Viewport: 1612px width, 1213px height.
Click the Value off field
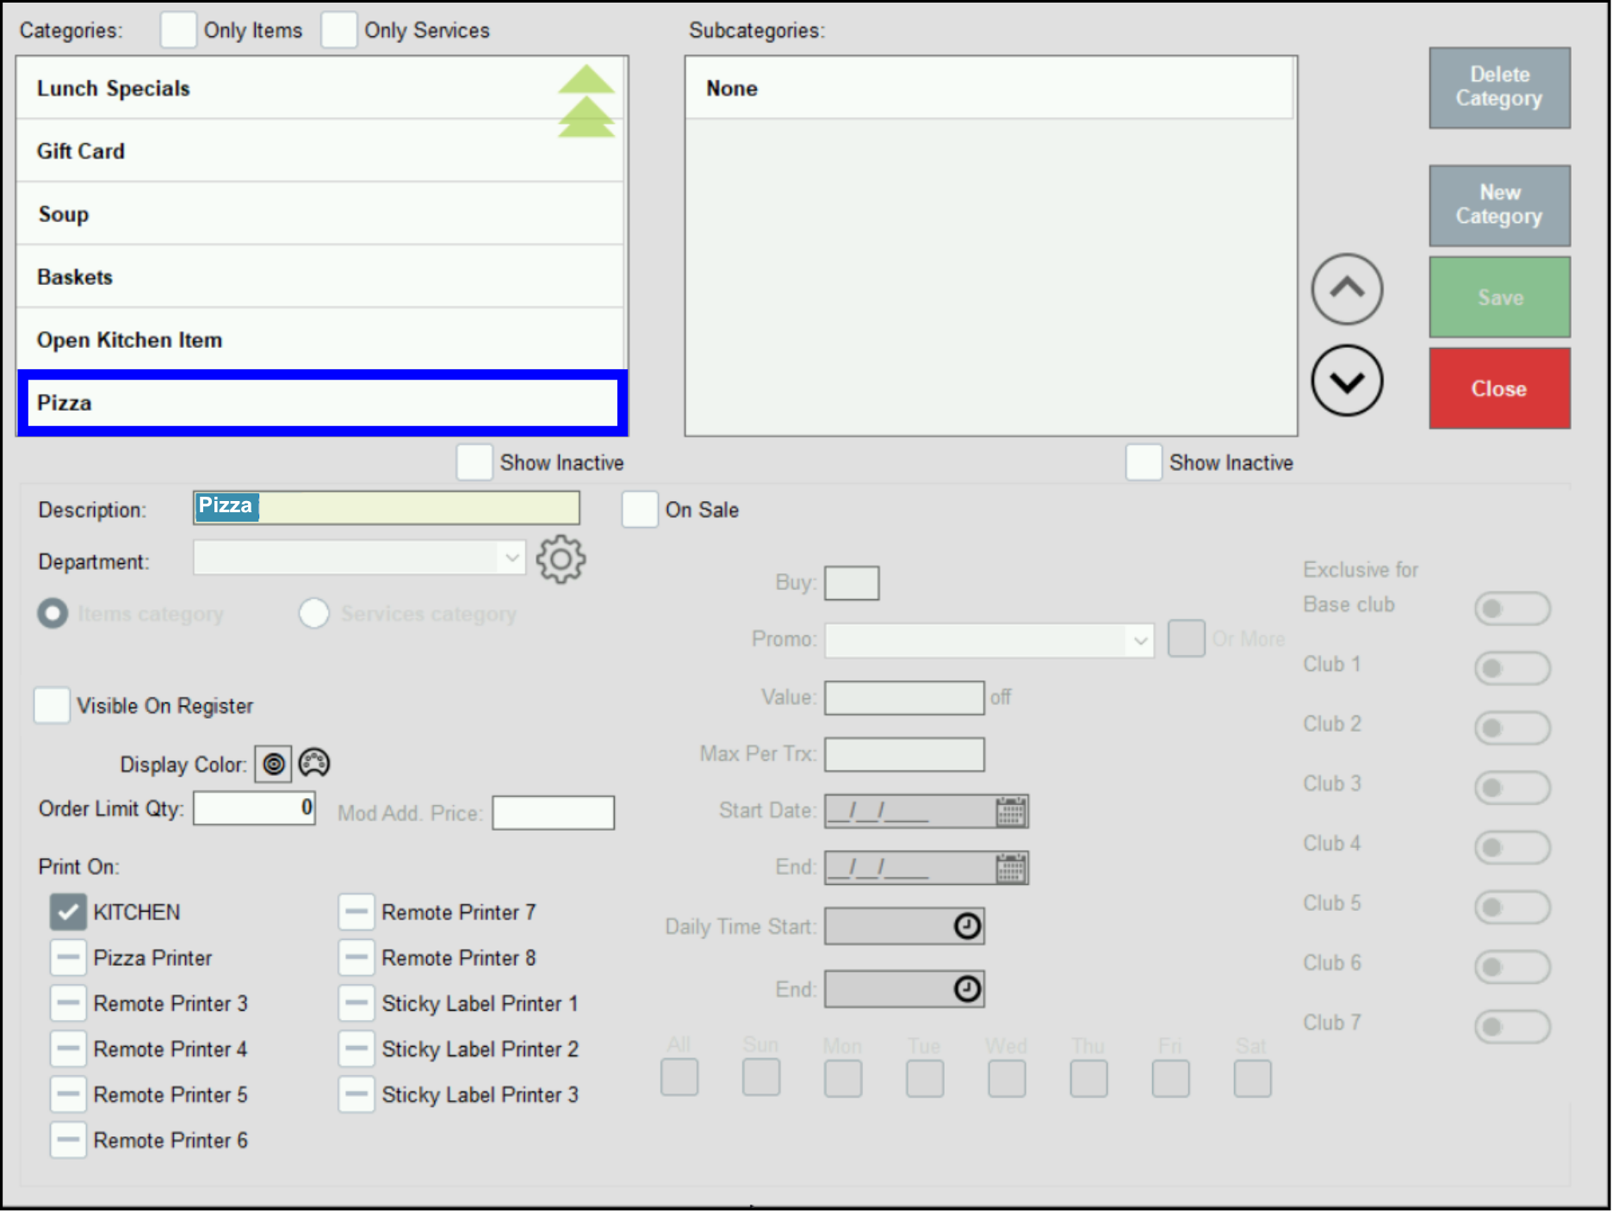(904, 697)
